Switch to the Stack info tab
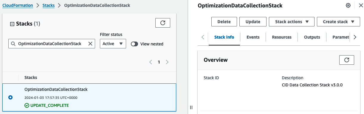 224,37
